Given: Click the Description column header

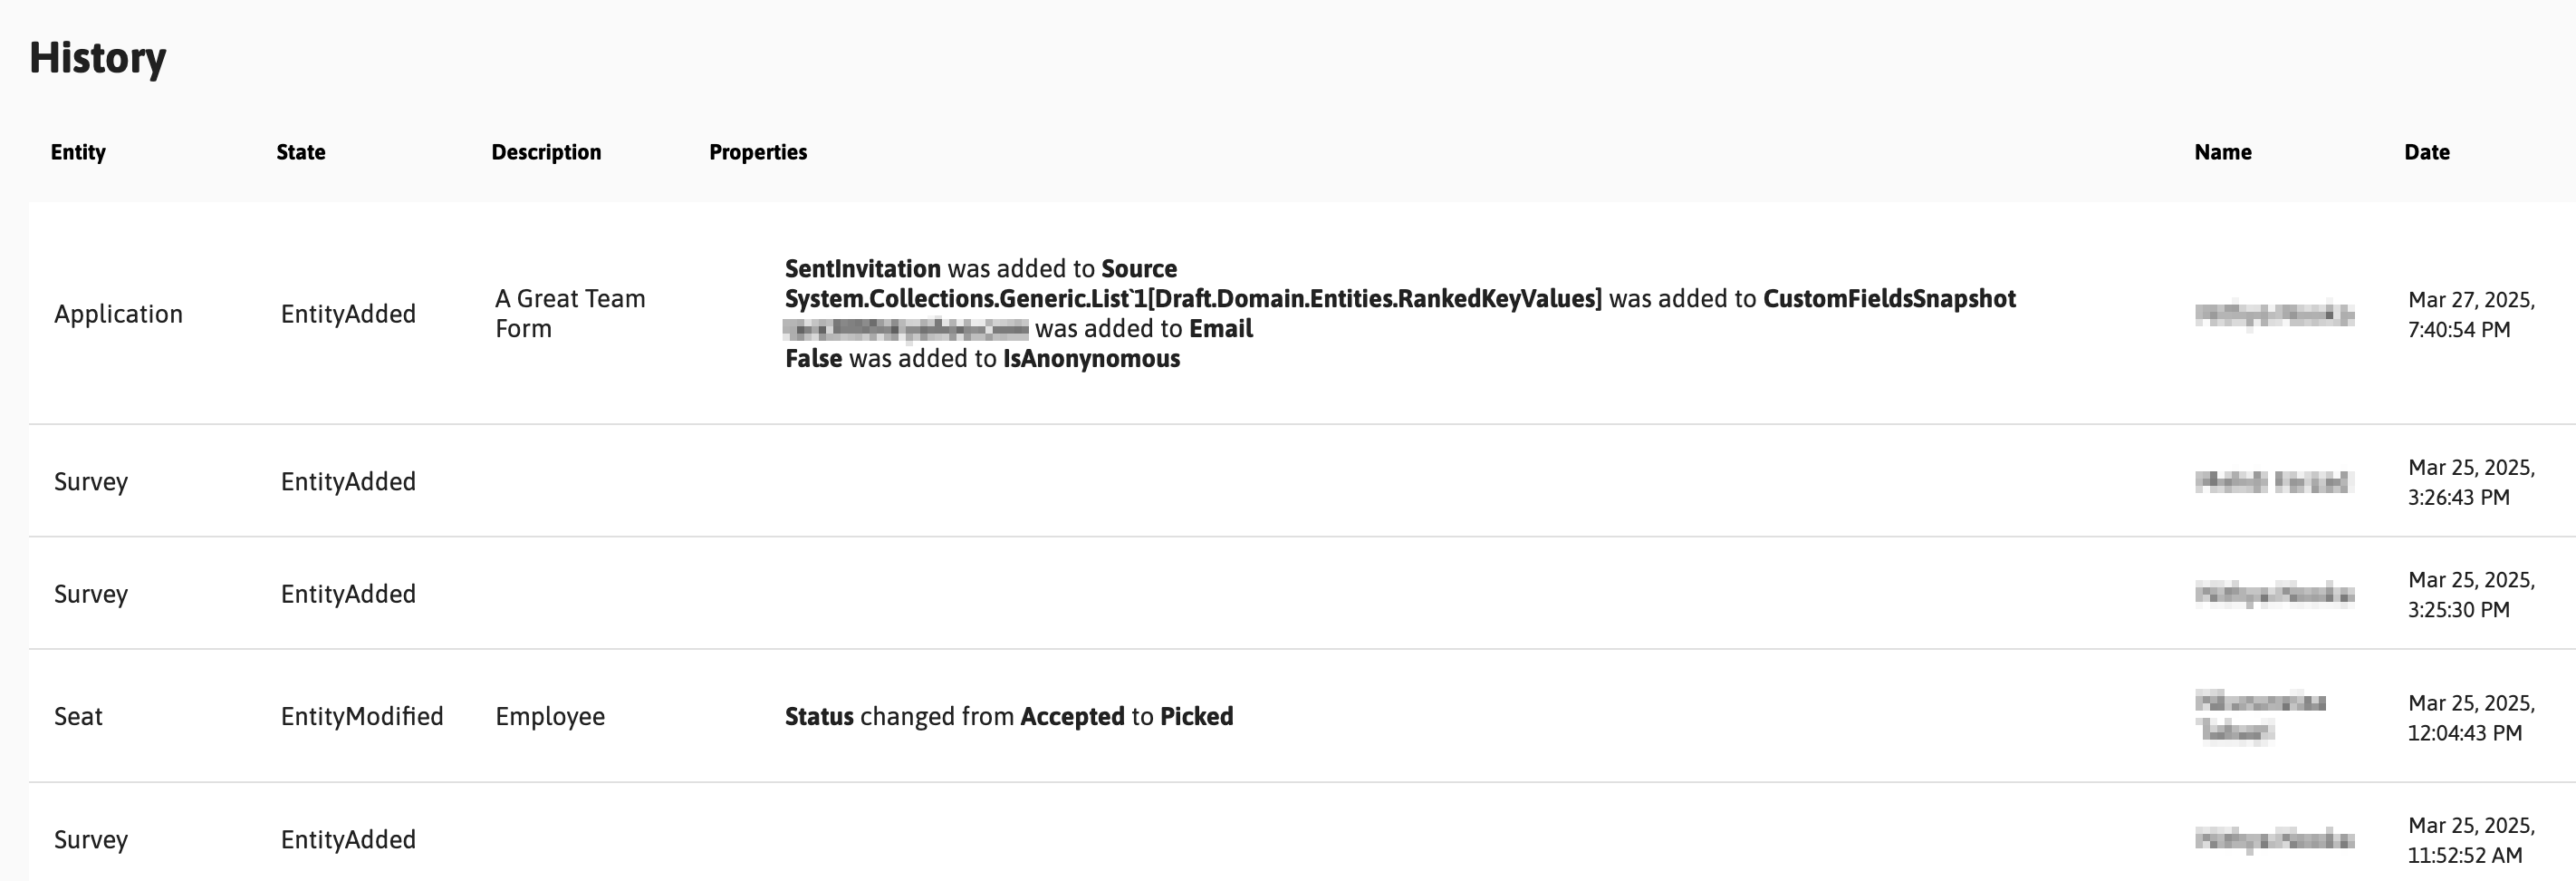Looking at the screenshot, I should pyautogui.click(x=546, y=152).
